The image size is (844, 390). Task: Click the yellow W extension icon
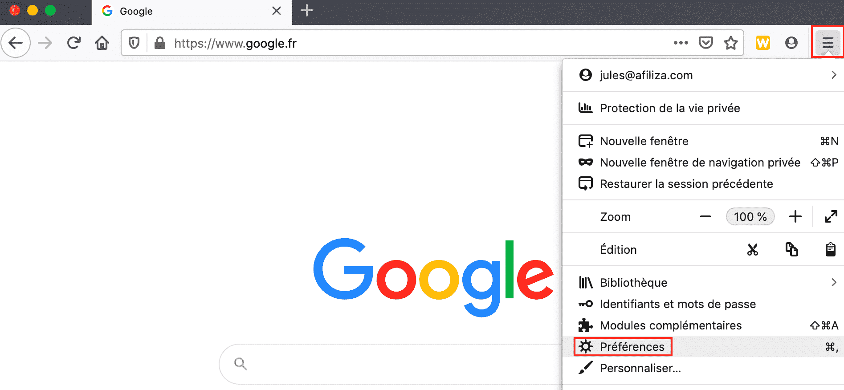pos(762,43)
